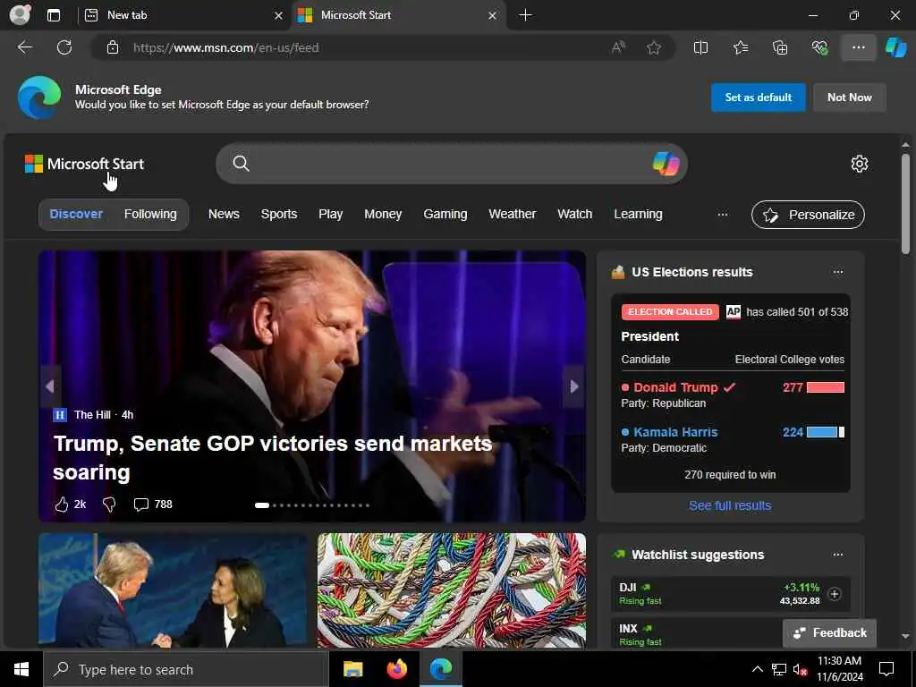Open Watchlist suggestions card options

838,555
